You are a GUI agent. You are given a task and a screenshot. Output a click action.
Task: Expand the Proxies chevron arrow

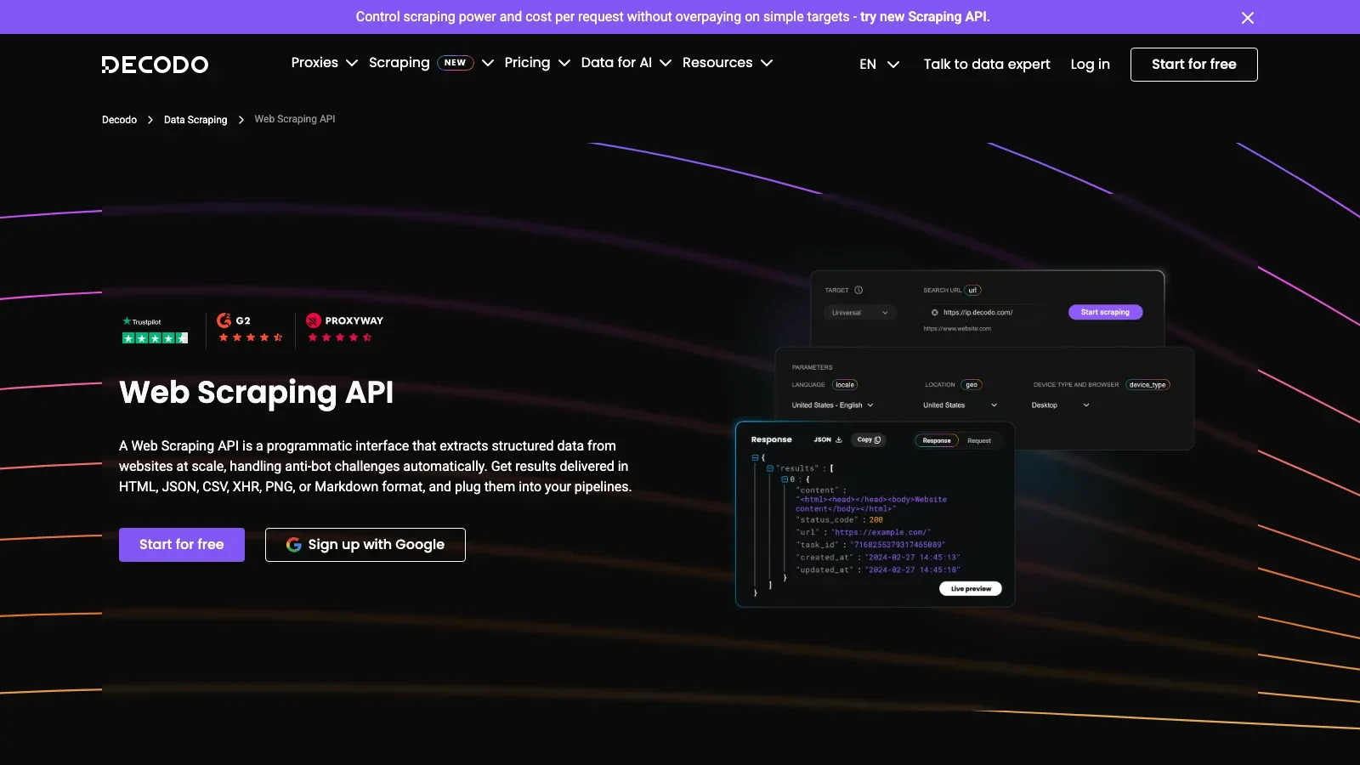352,63
